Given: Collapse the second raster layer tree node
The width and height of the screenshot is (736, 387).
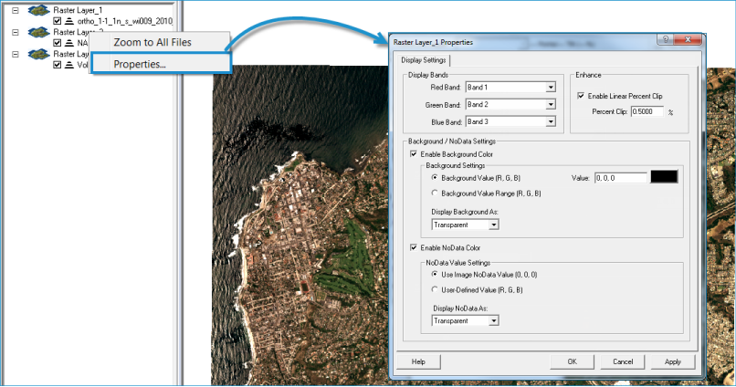Looking at the screenshot, I should pos(16,32).
